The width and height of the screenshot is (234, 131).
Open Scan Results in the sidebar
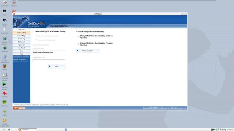(x=22, y=48)
